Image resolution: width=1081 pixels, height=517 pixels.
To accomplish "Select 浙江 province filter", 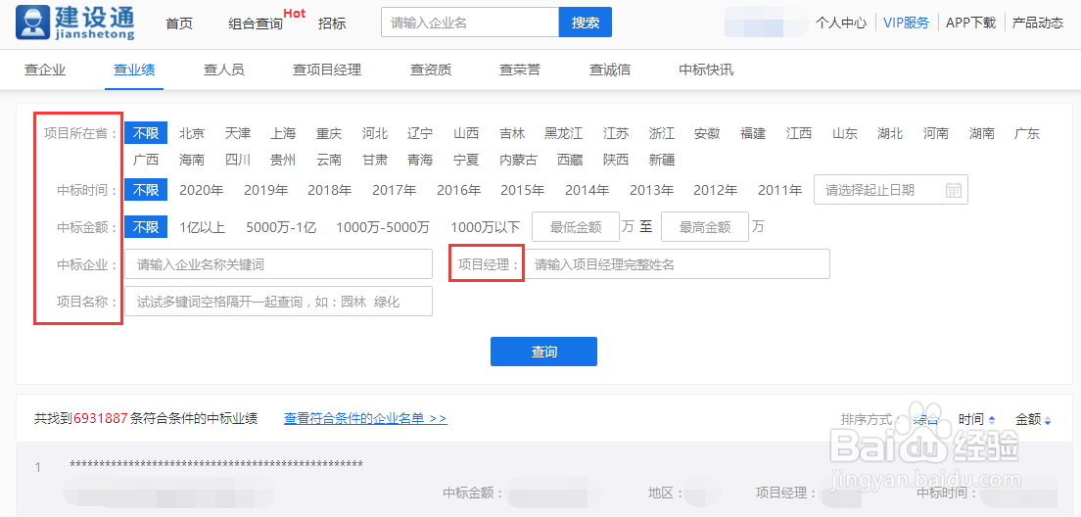I will (x=662, y=134).
